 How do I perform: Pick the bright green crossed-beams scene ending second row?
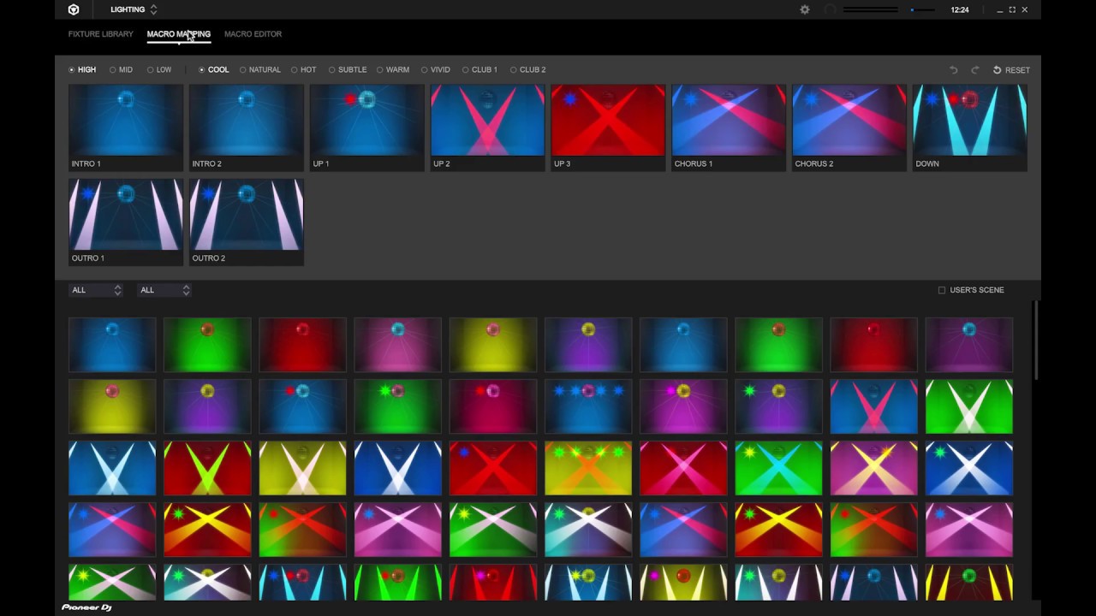(969, 406)
